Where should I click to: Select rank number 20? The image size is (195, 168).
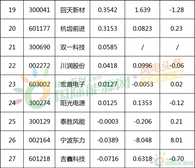click(x=12, y=29)
